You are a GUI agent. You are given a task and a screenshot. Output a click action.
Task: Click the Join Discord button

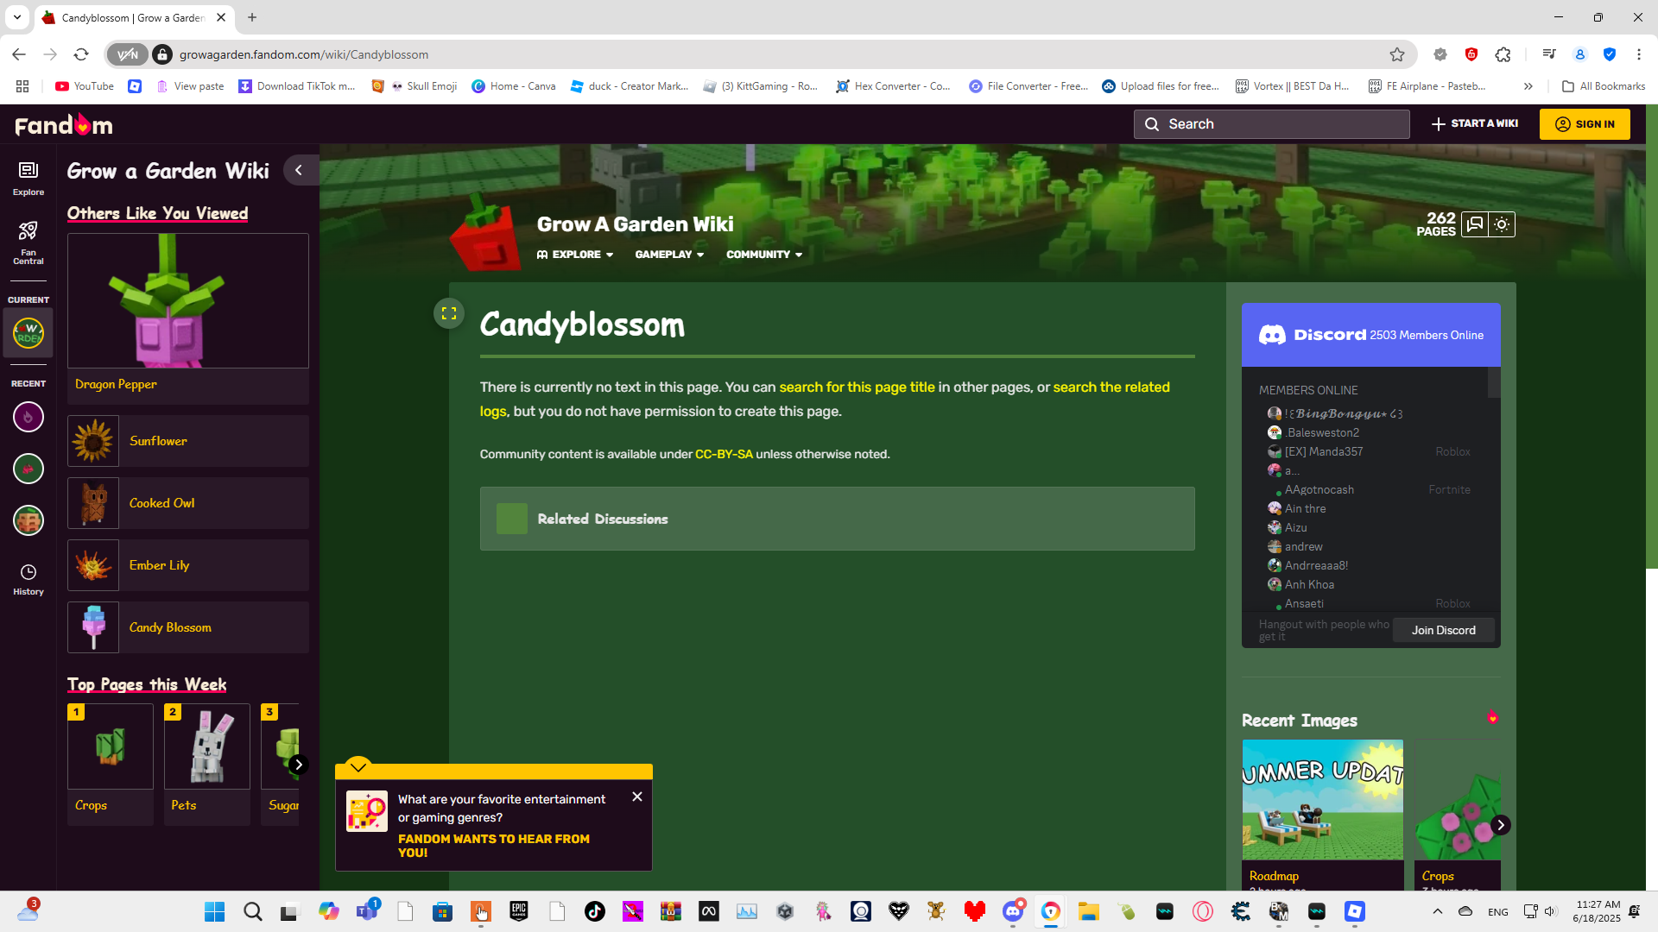(1444, 630)
